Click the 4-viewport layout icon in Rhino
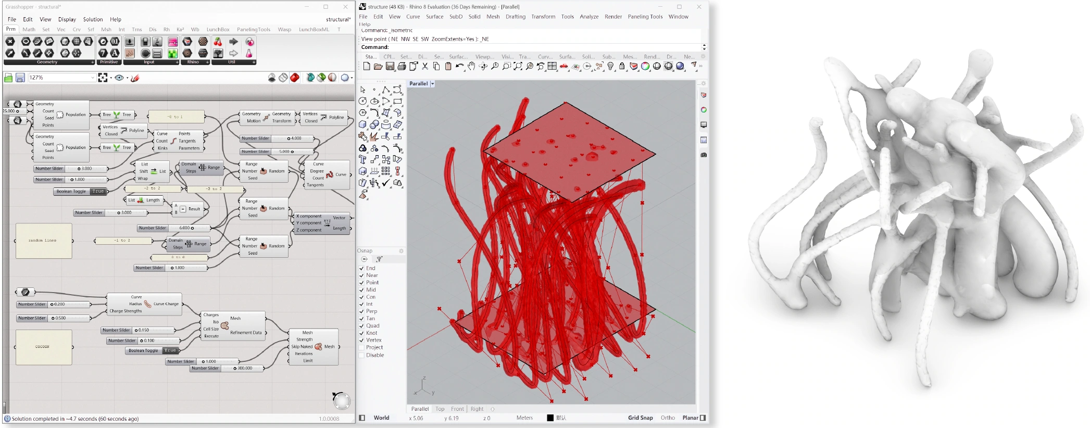This screenshot has width=1090, height=428. [552, 66]
